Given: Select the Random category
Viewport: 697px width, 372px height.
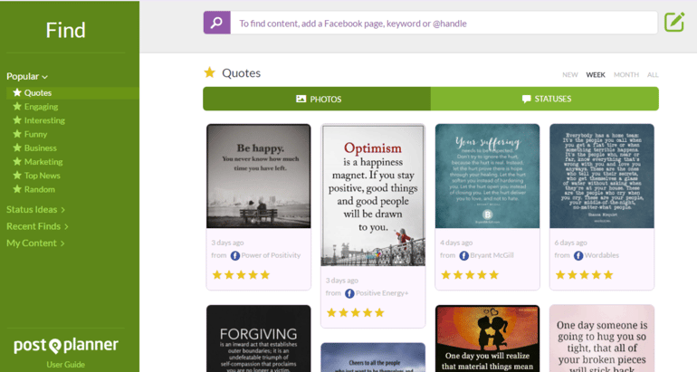Looking at the screenshot, I should click(40, 189).
